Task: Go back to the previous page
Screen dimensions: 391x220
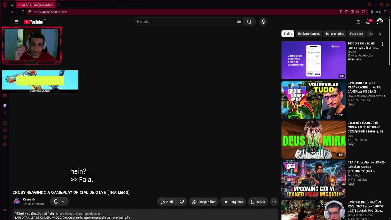Action: point(12,12)
